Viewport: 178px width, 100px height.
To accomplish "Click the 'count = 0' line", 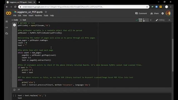I will (22, 43).
